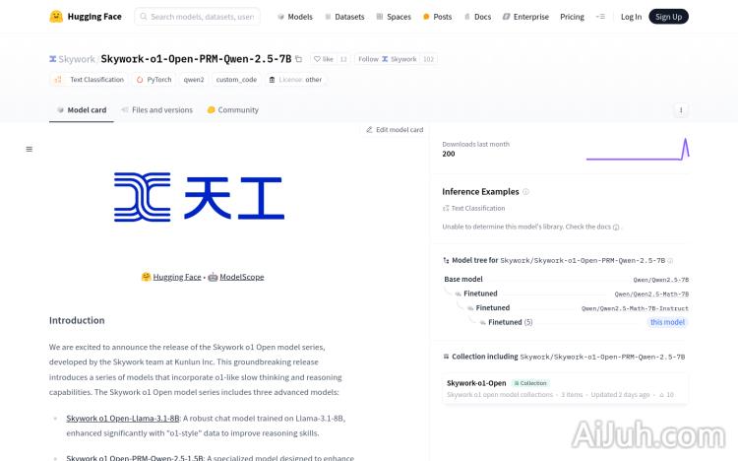738x461 pixels.
Task: Like the model with the heart button
Action: (x=323, y=59)
